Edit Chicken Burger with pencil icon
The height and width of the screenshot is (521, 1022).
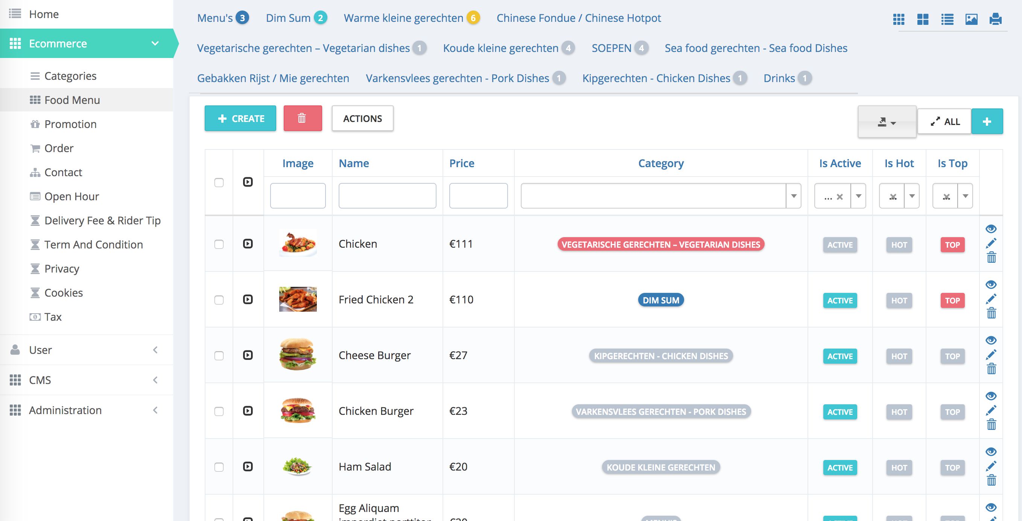(991, 410)
